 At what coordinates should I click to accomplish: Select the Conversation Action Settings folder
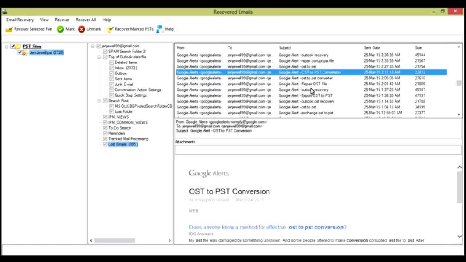coord(138,90)
